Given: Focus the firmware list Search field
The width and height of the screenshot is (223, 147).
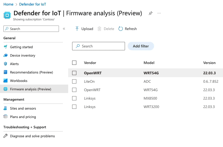Looking at the screenshot, I should point(99,46).
